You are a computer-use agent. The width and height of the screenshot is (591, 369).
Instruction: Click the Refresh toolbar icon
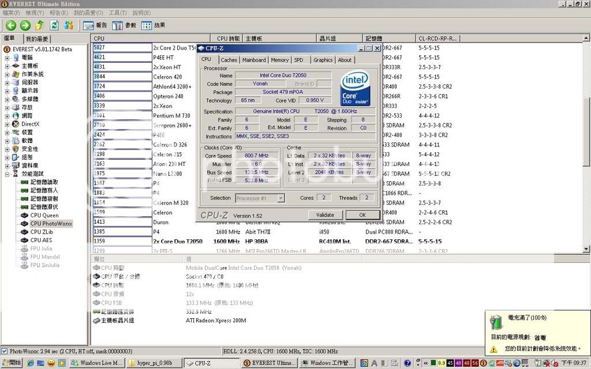(54, 25)
